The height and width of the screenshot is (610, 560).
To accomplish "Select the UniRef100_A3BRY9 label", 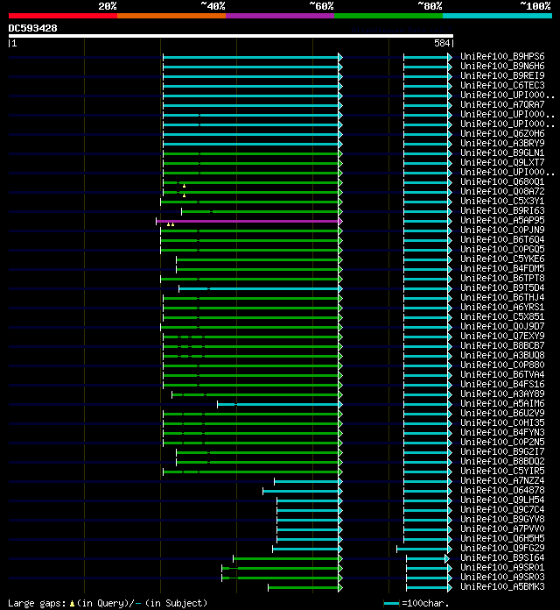I will point(502,143).
